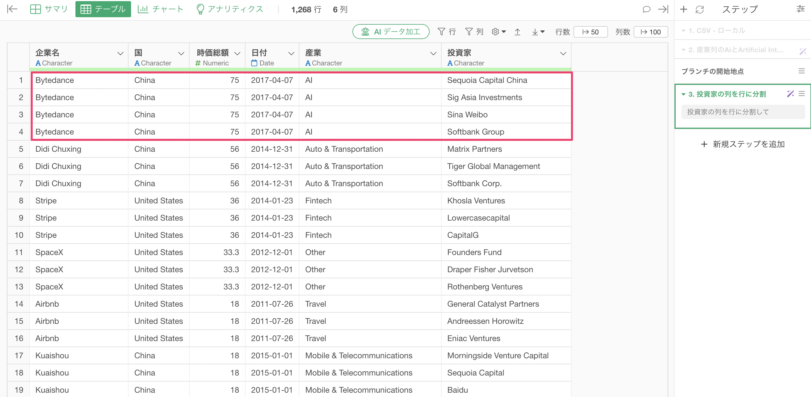Select step 1. CSV - ローカル
This screenshot has width=811, height=397.
[x=716, y=30]
